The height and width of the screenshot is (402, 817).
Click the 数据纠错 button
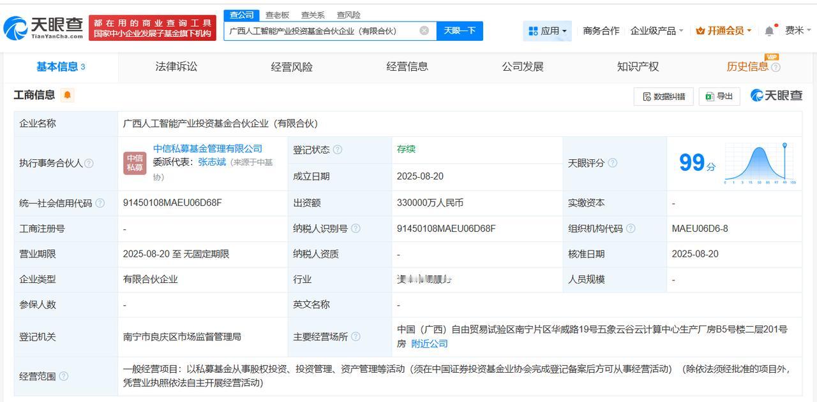coord(664,96)
